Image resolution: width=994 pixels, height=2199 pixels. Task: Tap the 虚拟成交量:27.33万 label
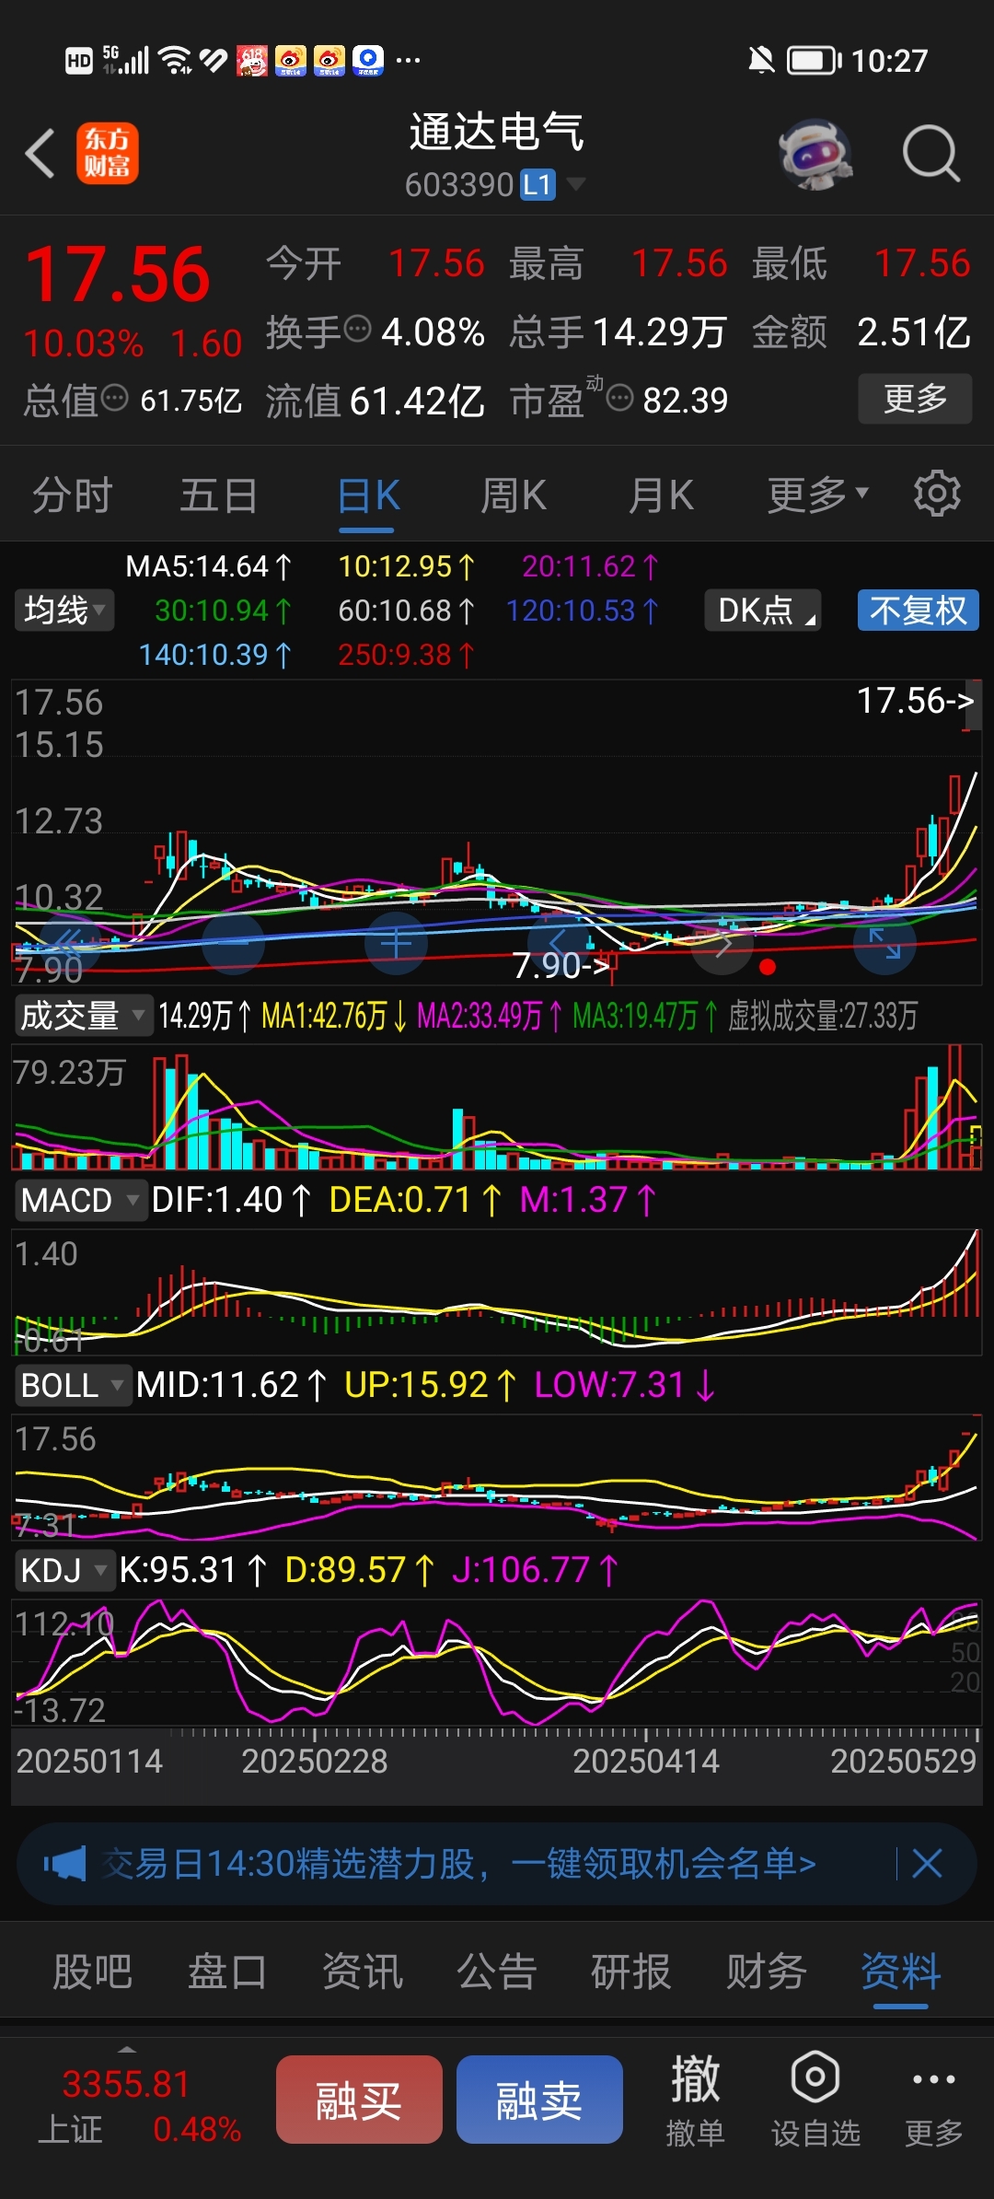pos(822,1016)
